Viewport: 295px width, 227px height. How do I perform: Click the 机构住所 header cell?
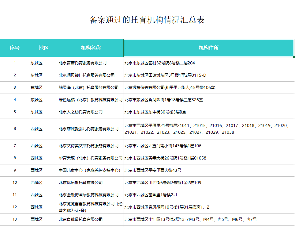point(208,48)
